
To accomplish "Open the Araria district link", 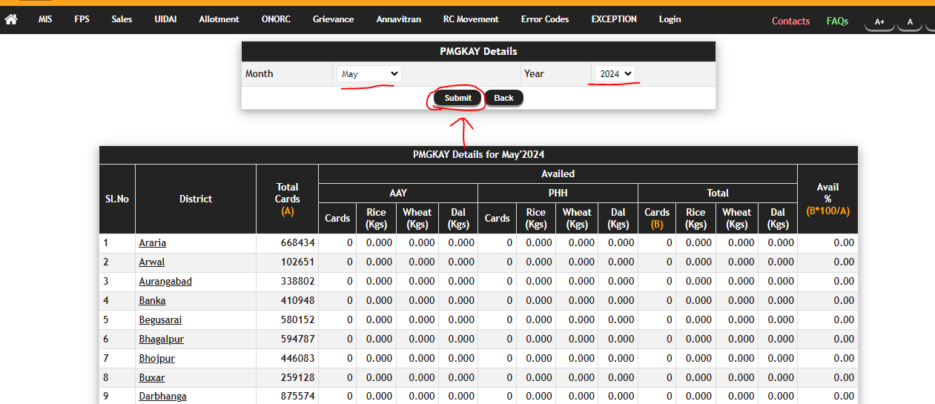I will pyautogui.click(x=153, y=243).
